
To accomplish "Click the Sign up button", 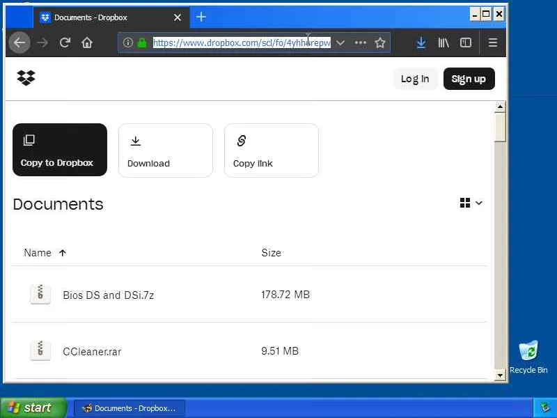I will [469, 79].
